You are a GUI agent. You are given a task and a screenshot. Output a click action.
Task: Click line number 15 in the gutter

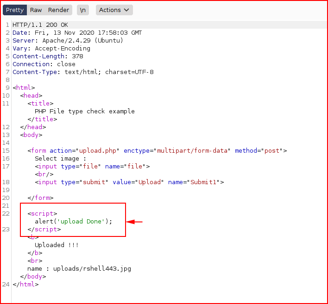pyautogui.click(x=6, y=151)
